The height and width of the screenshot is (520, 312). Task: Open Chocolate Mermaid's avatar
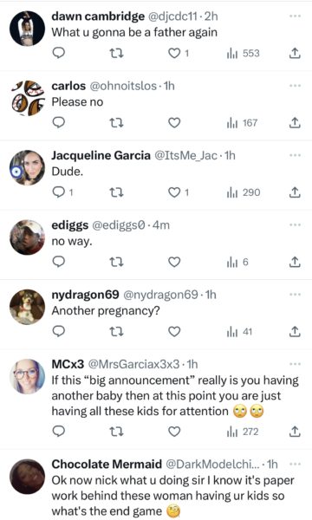[x=27, y=476]
